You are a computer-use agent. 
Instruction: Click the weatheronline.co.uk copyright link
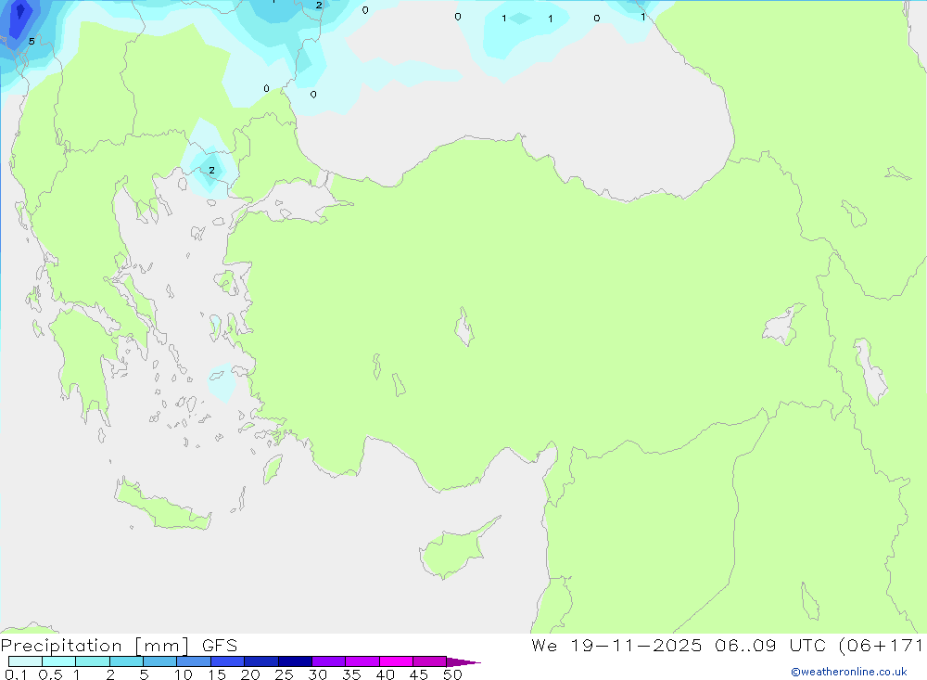click(x=849, y=672)
